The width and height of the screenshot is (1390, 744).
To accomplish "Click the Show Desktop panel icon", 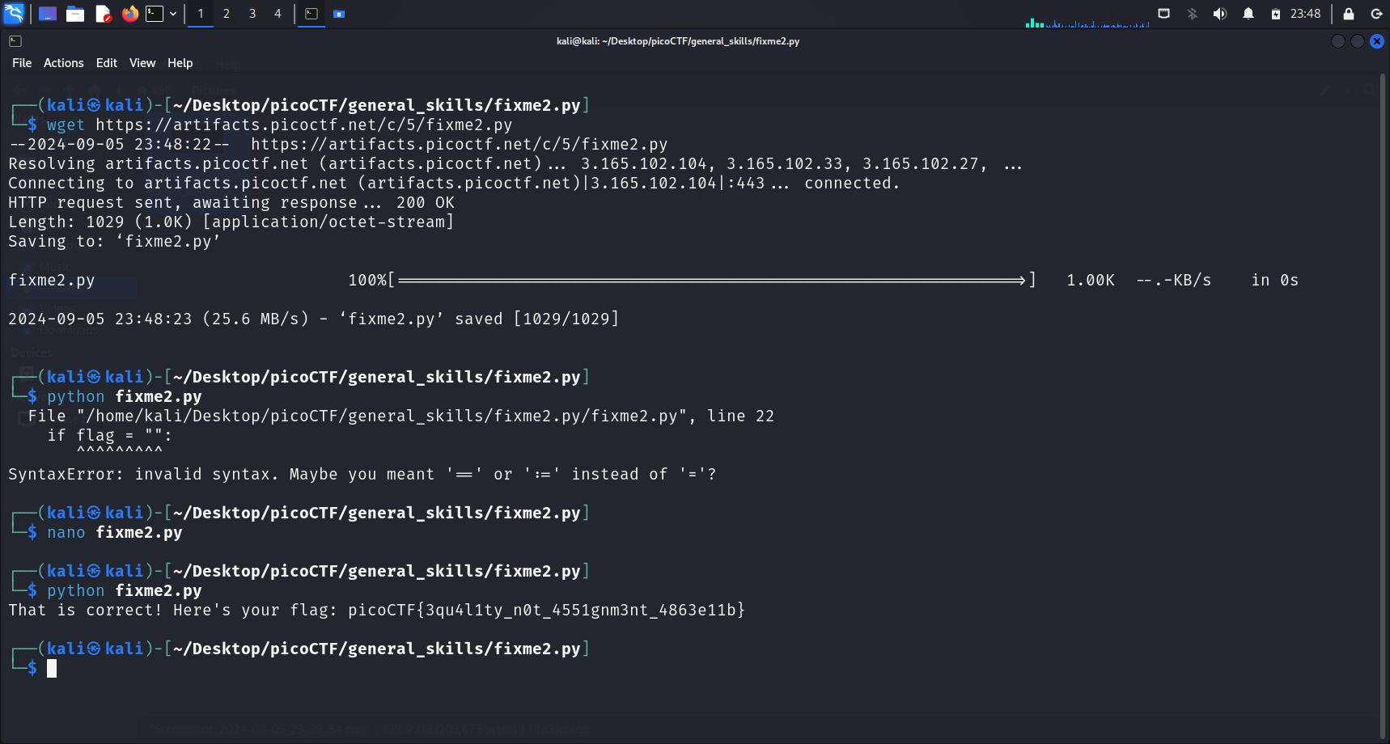I will (x=48, y=14).
